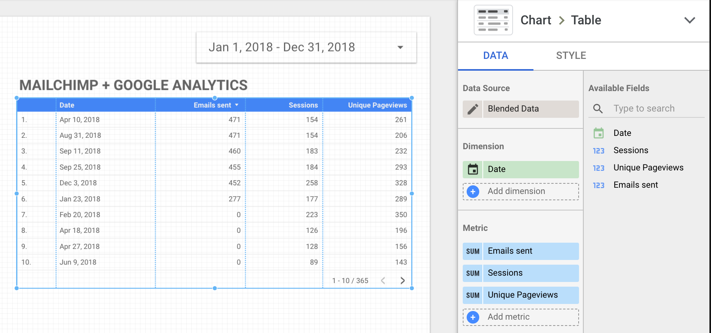This screenshot has width=711, height=333.
Task: Click the Date field calendar icon in Available Fields
Action: tap(598, 133)
